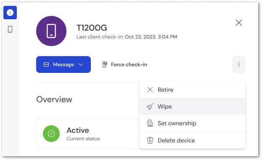Image resolution: width=262 pixels, height=160 pixels.
Task: Click the Set ownership building icon
Action: click(x=150, y=123)
